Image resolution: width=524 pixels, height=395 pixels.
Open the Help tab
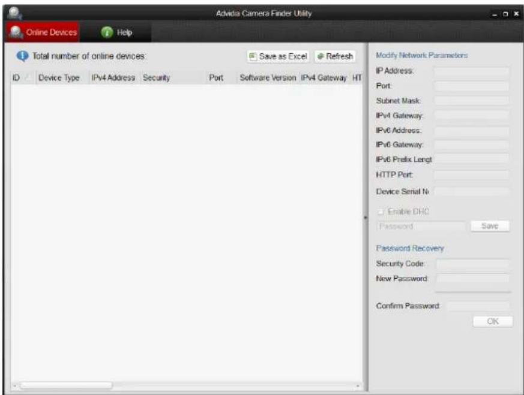click(116, 32)
